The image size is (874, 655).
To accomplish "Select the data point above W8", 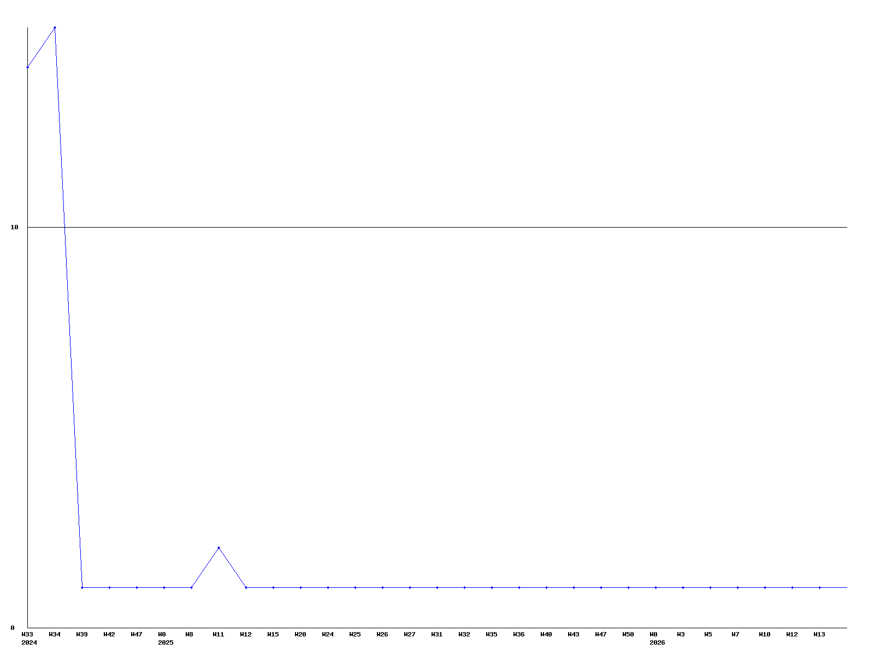I will pyautogui.click(x=191, y=587).
